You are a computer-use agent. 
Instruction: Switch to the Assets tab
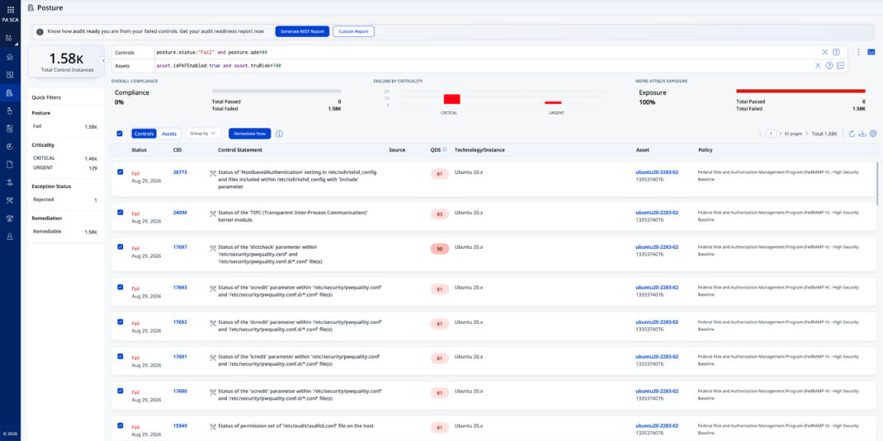click(169, 134)
